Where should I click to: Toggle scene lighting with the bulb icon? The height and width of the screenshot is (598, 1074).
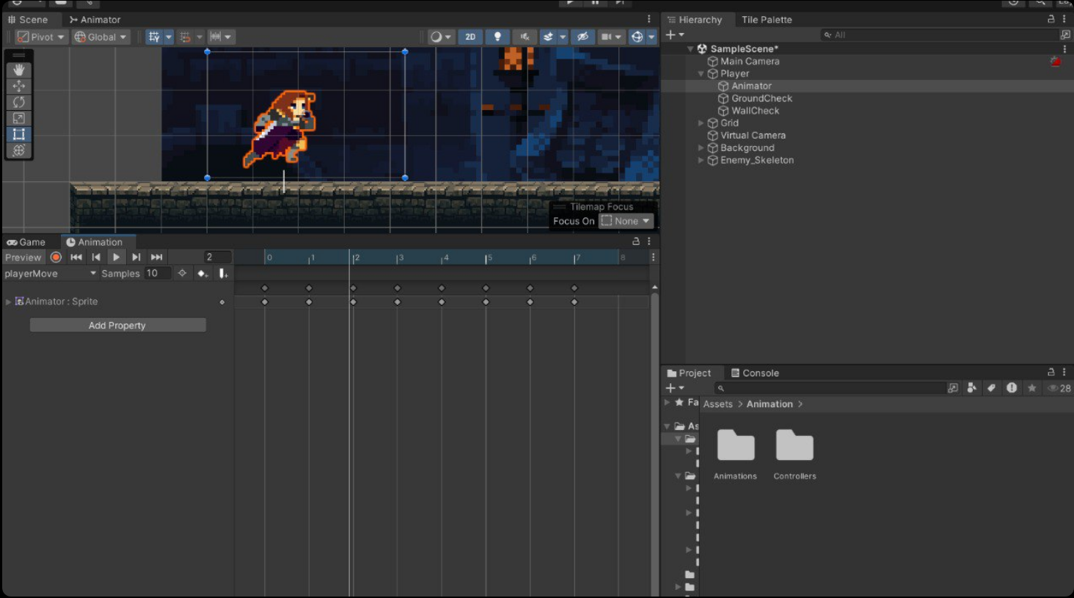click(497, 37)
